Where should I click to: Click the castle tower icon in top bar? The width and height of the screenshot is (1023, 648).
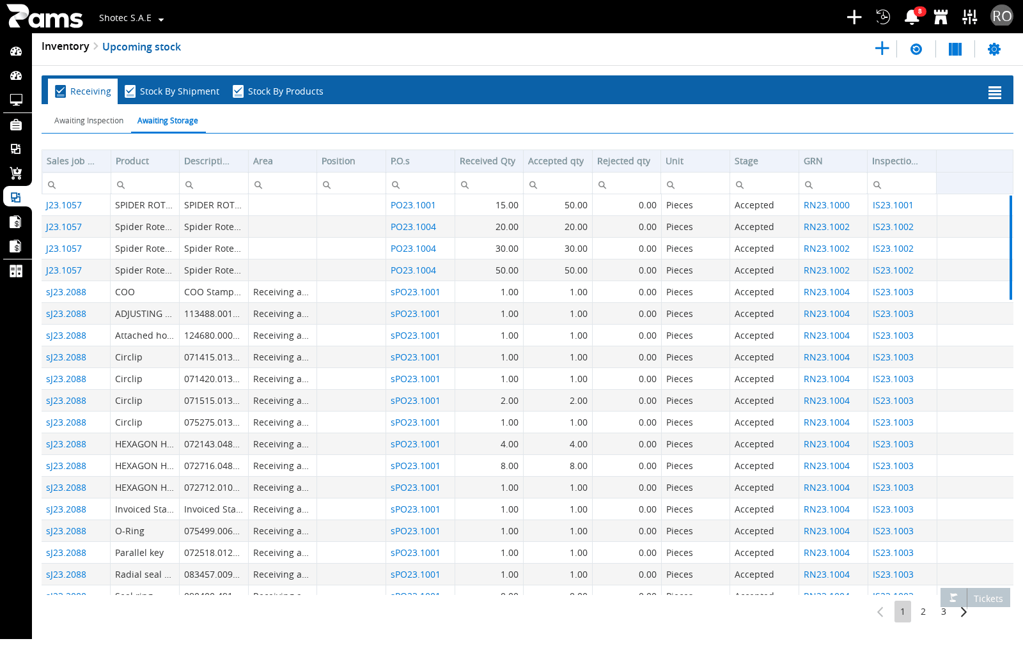(x=941, y=17)
